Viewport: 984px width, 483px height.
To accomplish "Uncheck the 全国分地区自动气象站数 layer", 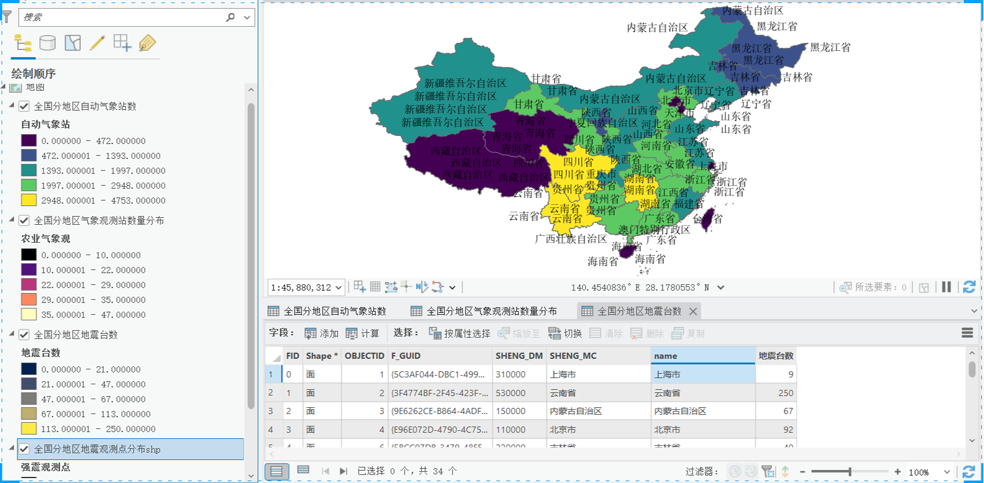I will click(x=24, y=106).
